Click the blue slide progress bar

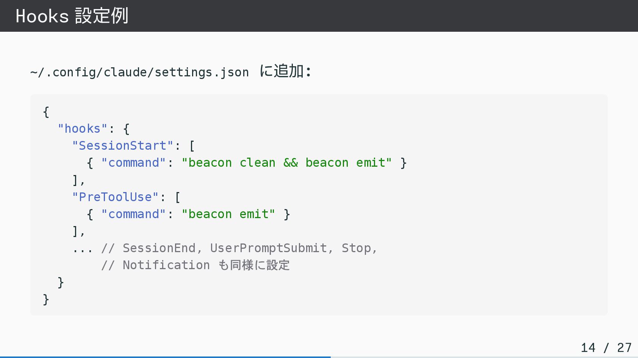click(165, 356)
